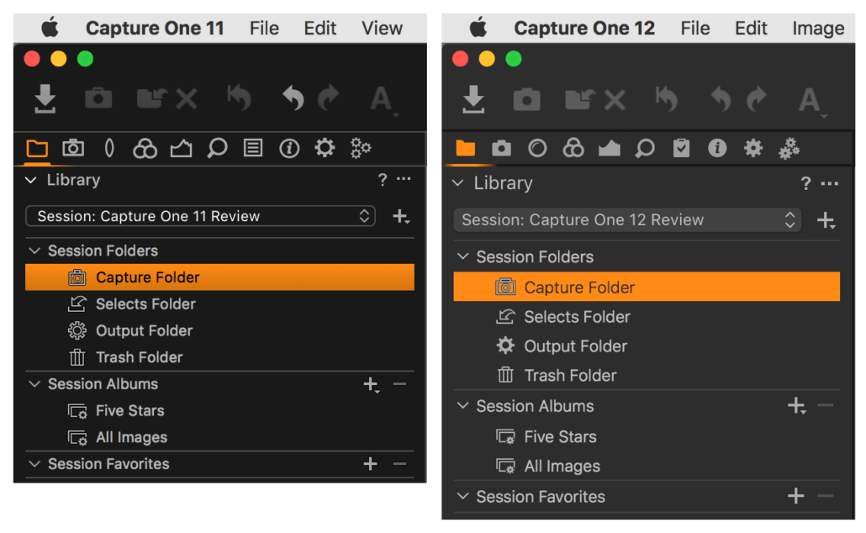The height and width of the screenshot is (533, 866).
Task: Add a new Session Album in Capture One 11
Action: point(371,385)
